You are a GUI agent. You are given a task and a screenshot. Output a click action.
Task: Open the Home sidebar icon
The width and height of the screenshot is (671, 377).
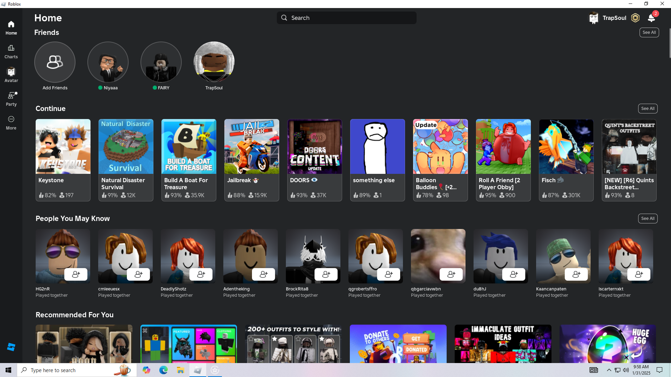point(11,28)
